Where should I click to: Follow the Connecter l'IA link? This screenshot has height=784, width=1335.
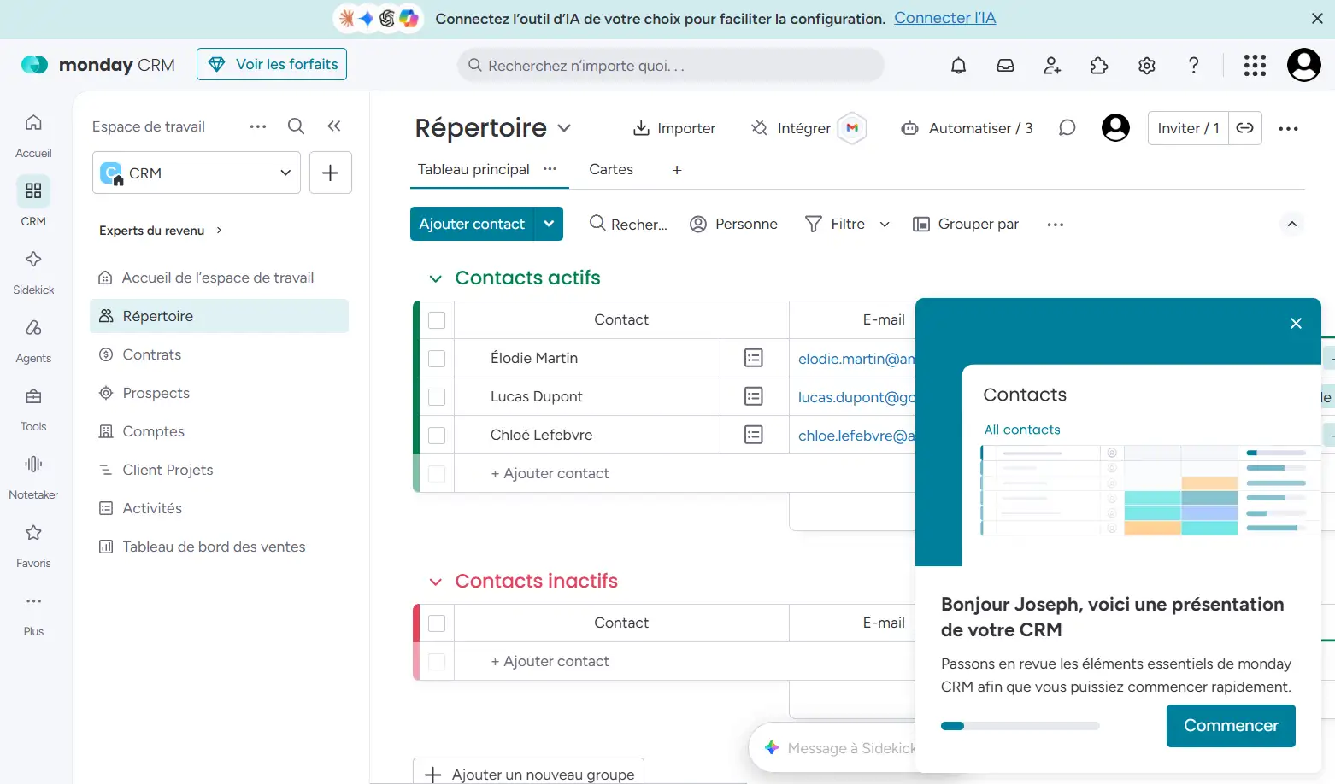point(945,18)
